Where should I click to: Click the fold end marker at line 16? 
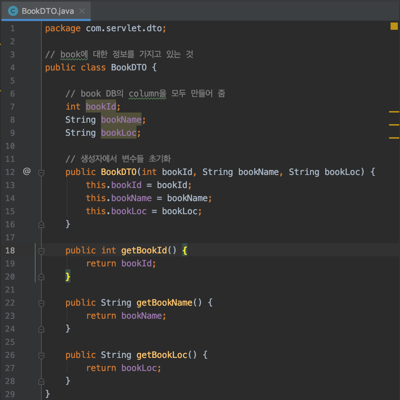[41, 224]
